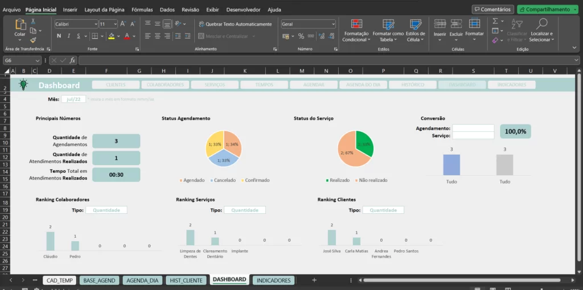Click the AGENDAR dashboard navigation button
Screen dimensions: 583x290
(314, 85)
